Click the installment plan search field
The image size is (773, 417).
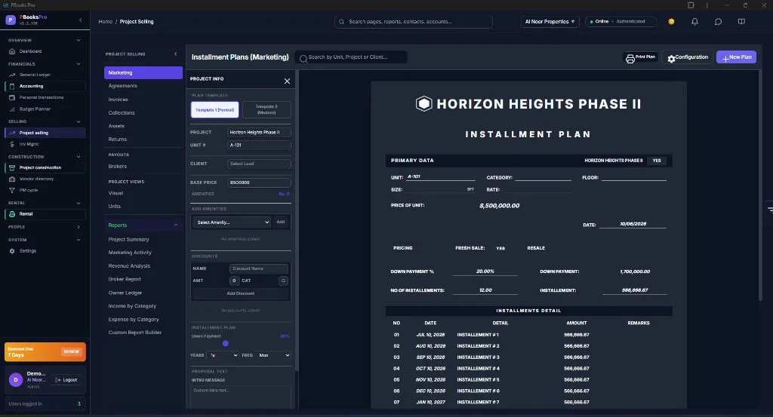[351, 57]
